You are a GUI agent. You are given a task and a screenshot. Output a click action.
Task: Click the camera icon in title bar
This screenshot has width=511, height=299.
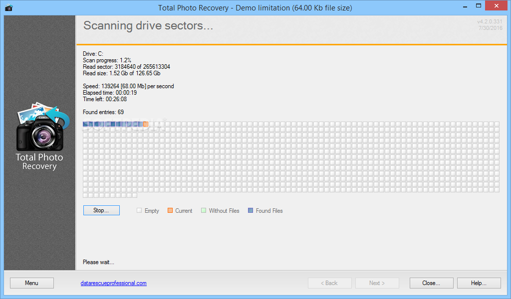coord(9,7)
